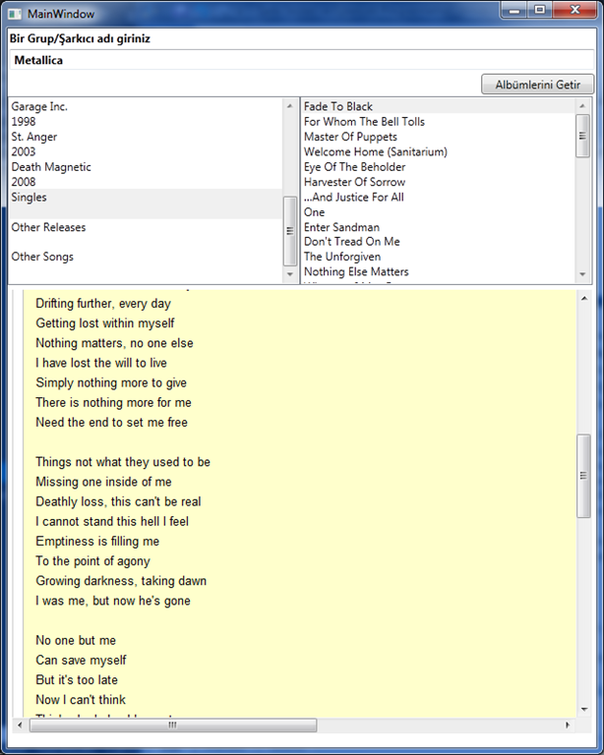Choose ...And Justice For All song
The width and height of the screenshot is (604, 755).
tap(354, 197)
